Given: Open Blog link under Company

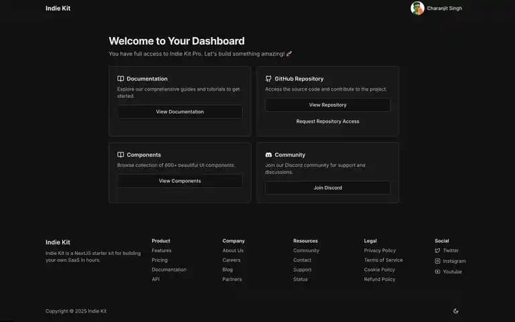Looking at the screenshot, I should tap(227, 270).
